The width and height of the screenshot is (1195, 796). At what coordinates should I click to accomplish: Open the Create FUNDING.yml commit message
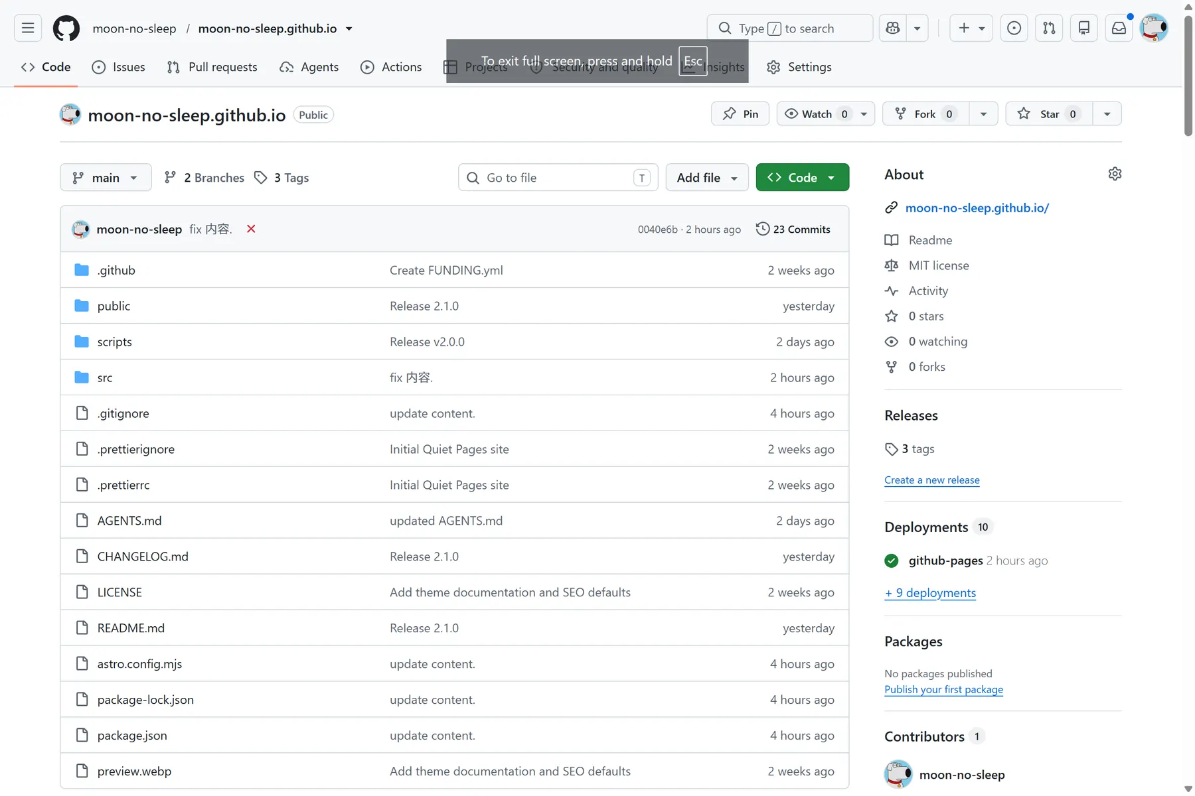pos(446,270)
